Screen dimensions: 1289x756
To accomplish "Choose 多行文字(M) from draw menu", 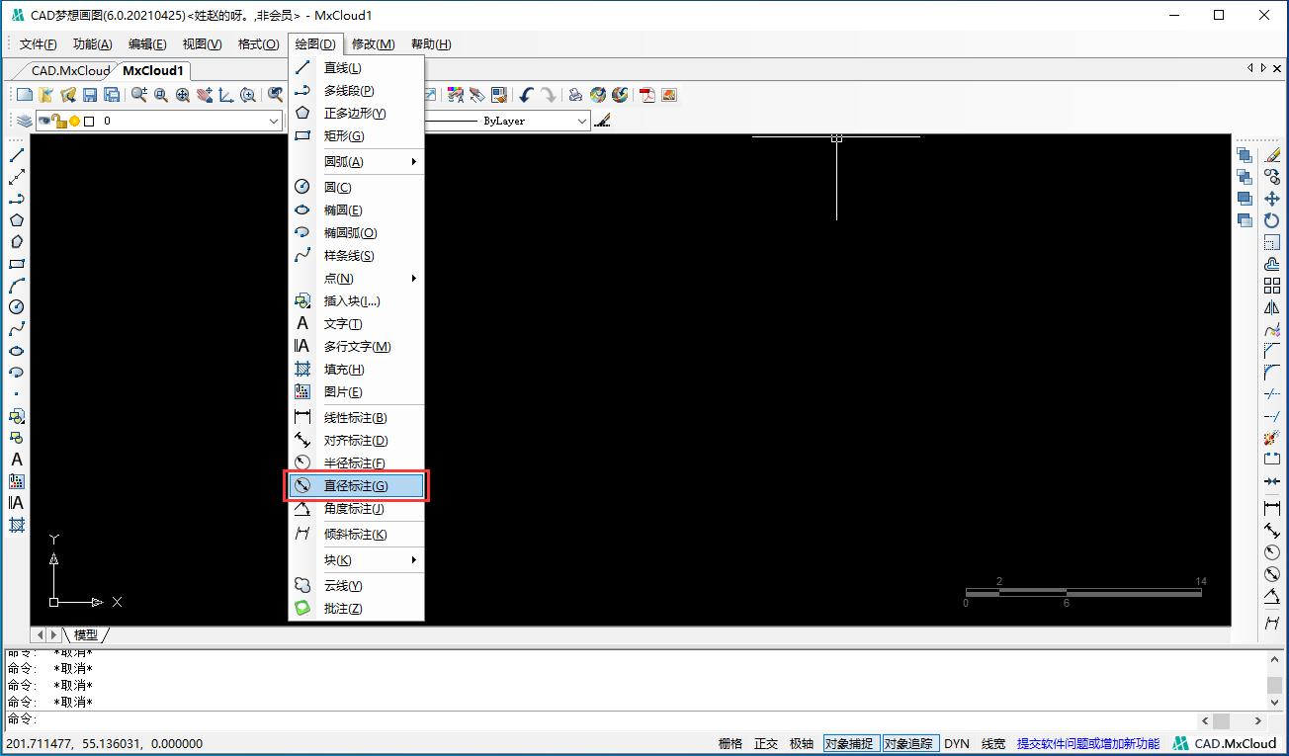I will click(x=357, y=346).
